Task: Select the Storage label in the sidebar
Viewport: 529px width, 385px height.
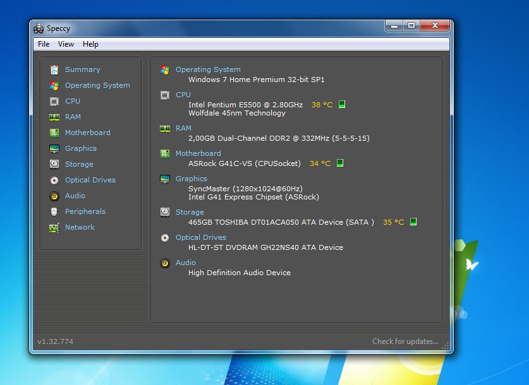Action: [x=79, y=164]
